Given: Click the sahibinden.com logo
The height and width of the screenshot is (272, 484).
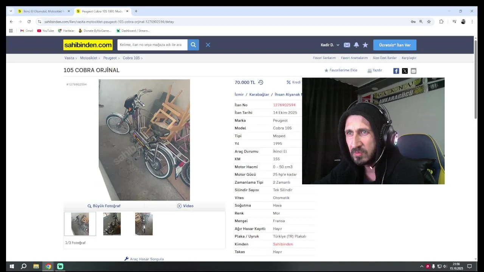Looking at the screenshot, I should (x=88, y=45).
